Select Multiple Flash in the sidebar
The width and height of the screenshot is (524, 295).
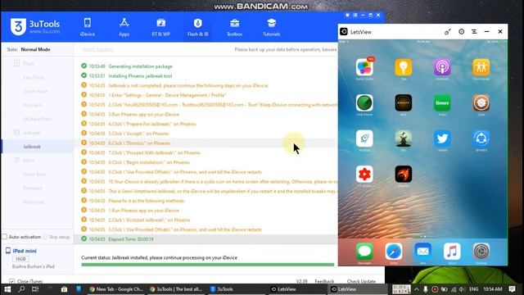coord(37,119)
